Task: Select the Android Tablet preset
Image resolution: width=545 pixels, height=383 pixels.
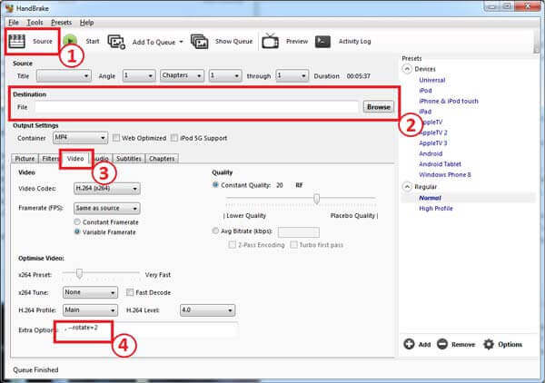Action: tap(440, 164)
